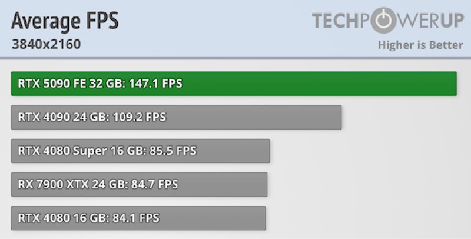The height and width of the screenshot is (239, 471).
Task: Click the RTX 5090 FE name text
Action: [52, 84]
